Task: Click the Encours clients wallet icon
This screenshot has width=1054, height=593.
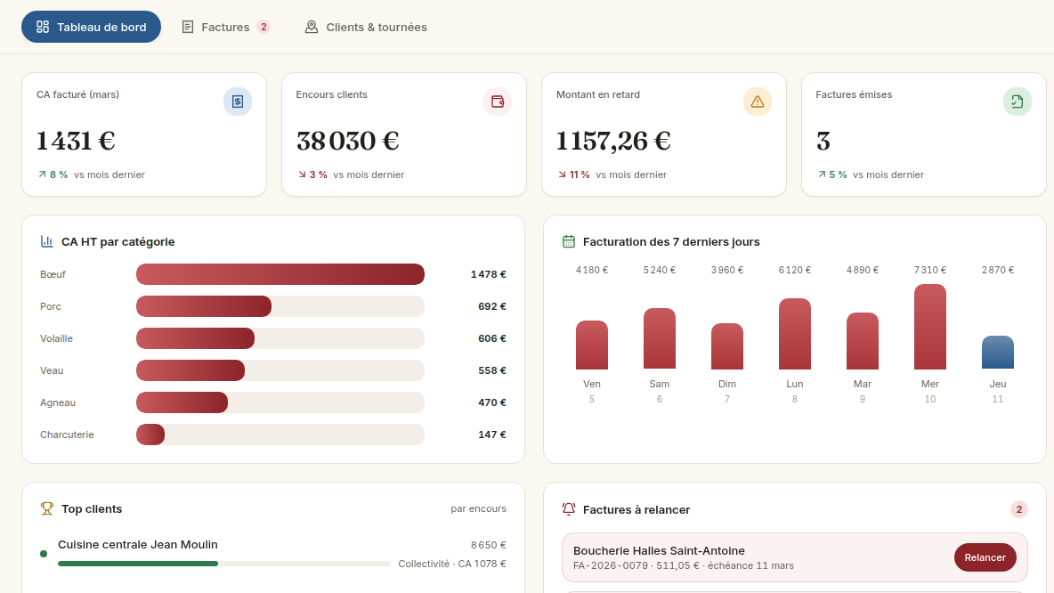Action: point(498,102)
